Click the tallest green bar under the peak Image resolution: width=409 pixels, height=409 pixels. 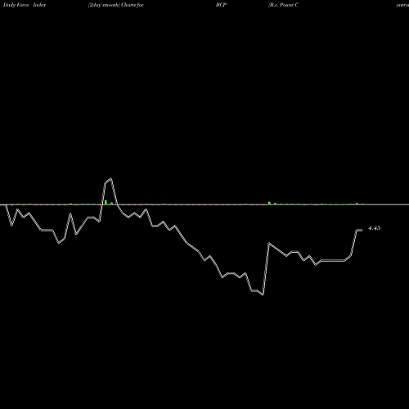click(x=106, y=202)
